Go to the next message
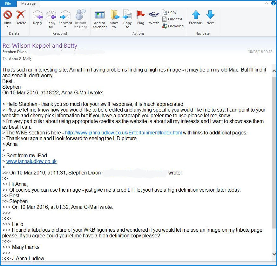The width and height of the screenshot is (277, 266). pyautogui.click(x=210, y=17)
